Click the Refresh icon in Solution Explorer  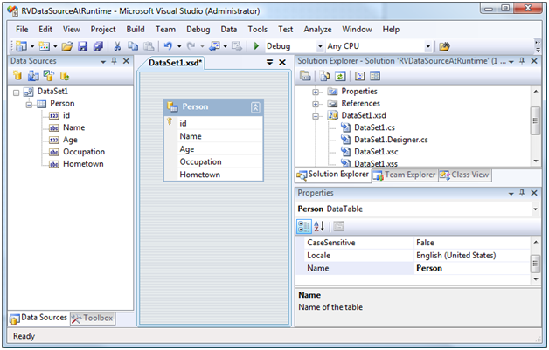point(340,76)
